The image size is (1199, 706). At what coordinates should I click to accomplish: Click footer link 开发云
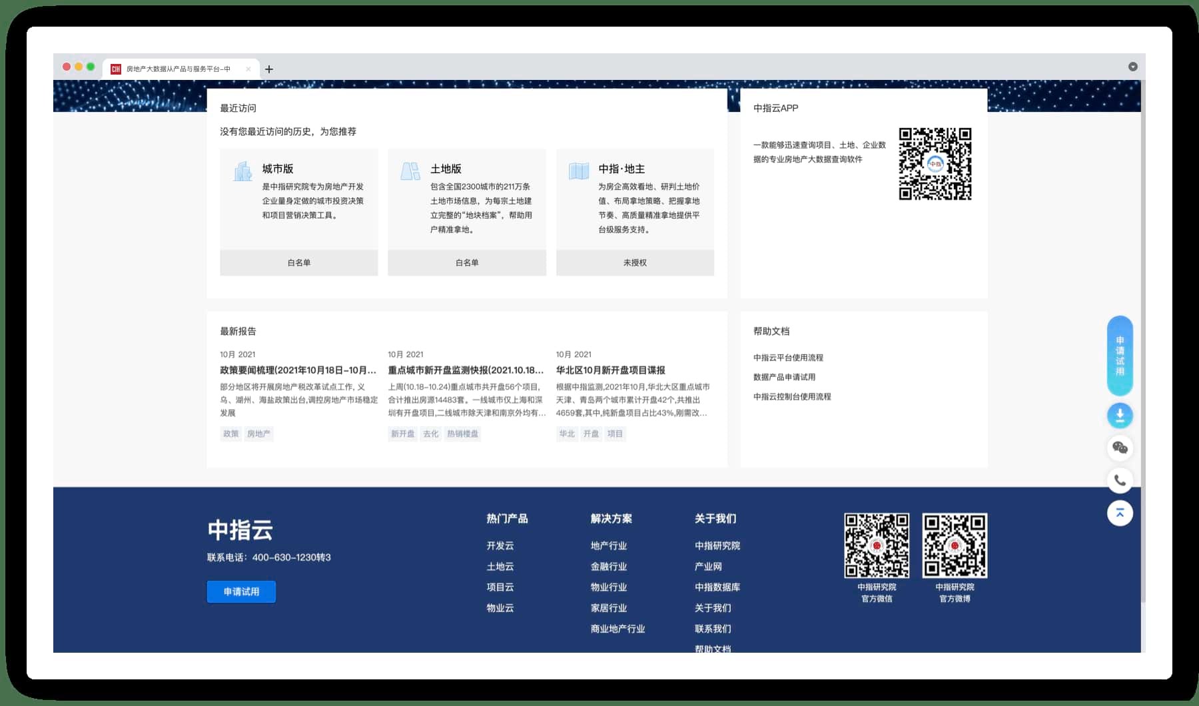click(500, 545)
